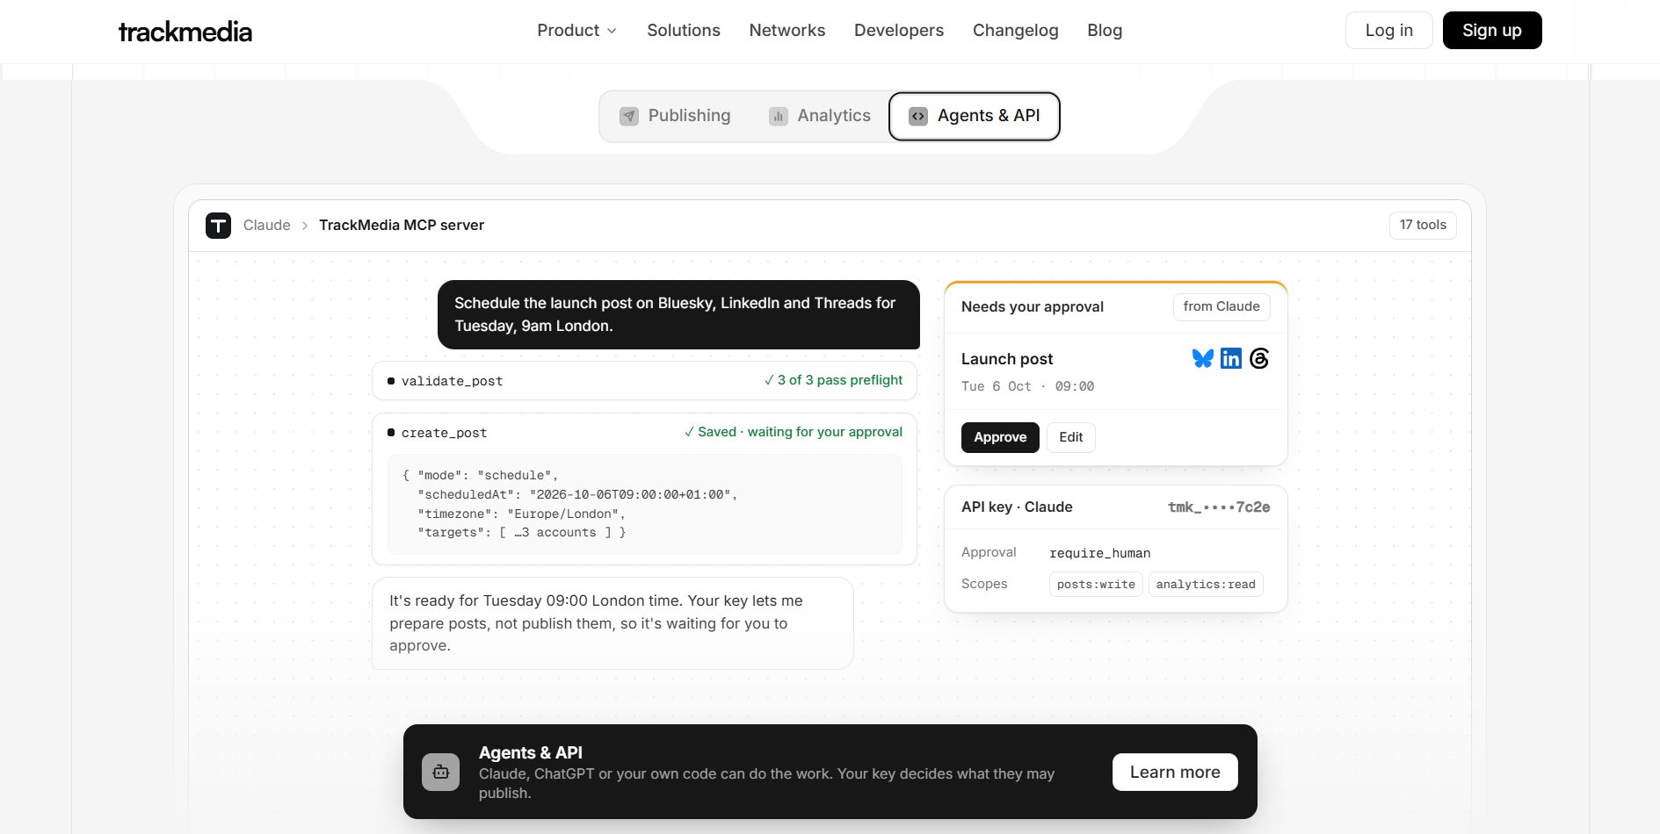Approve the Launch post
1660x834 pixels.
pos(1000,437)
